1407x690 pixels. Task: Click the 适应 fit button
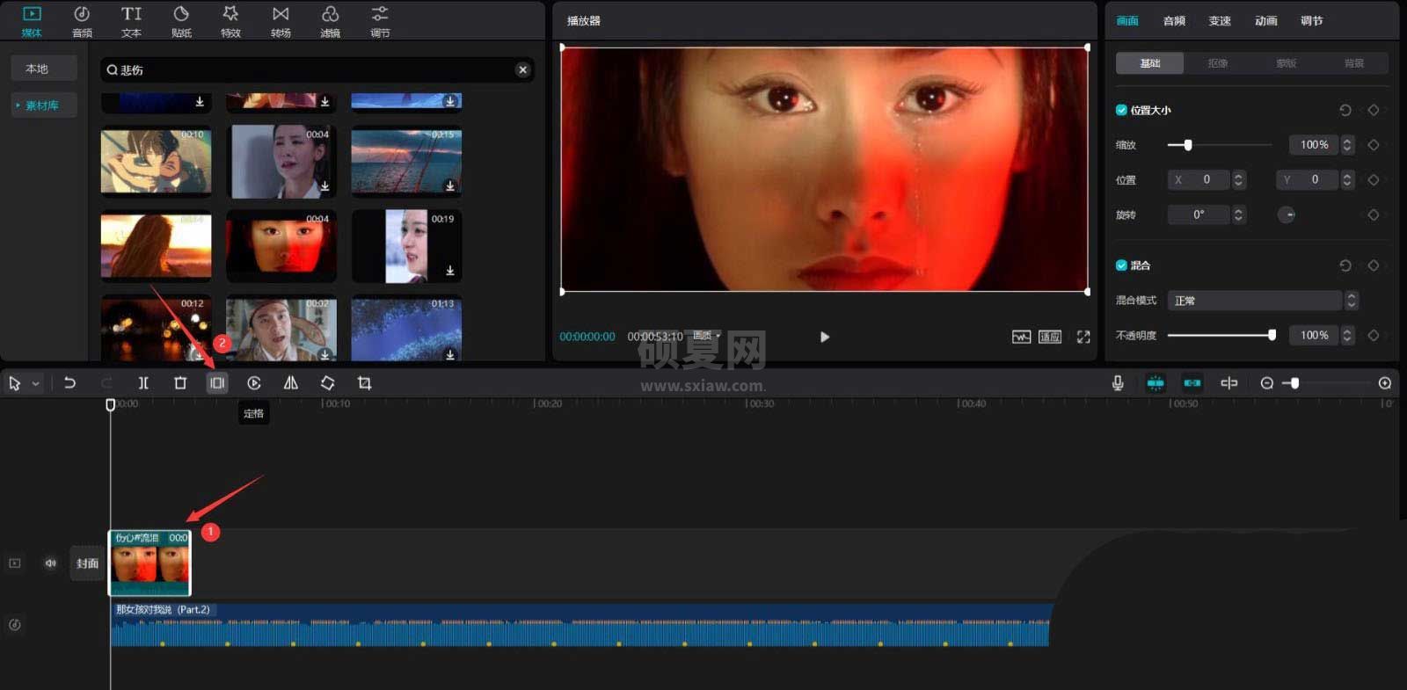tap(1050, 337)
